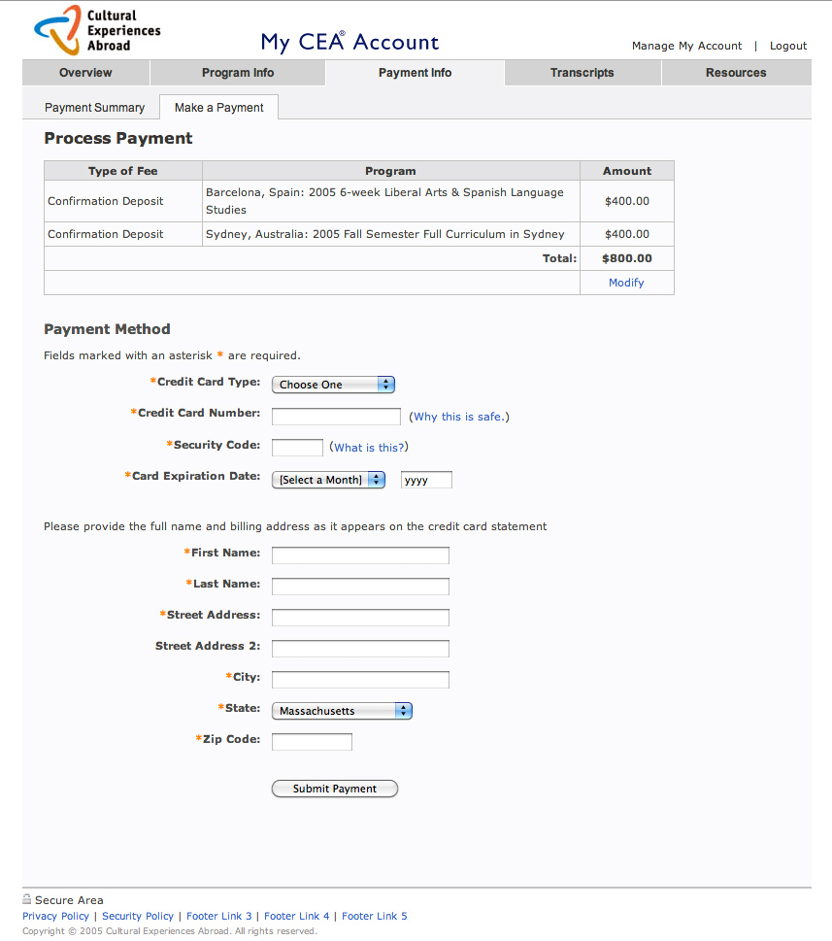Click the Logout link

[788, 46]
